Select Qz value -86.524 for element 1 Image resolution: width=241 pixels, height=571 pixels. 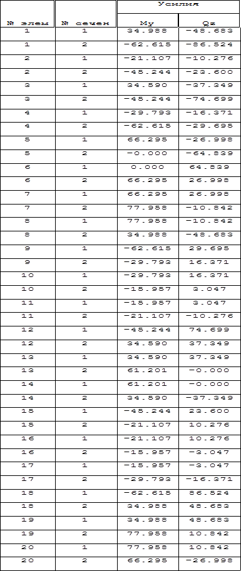click(x=209, y=45)
